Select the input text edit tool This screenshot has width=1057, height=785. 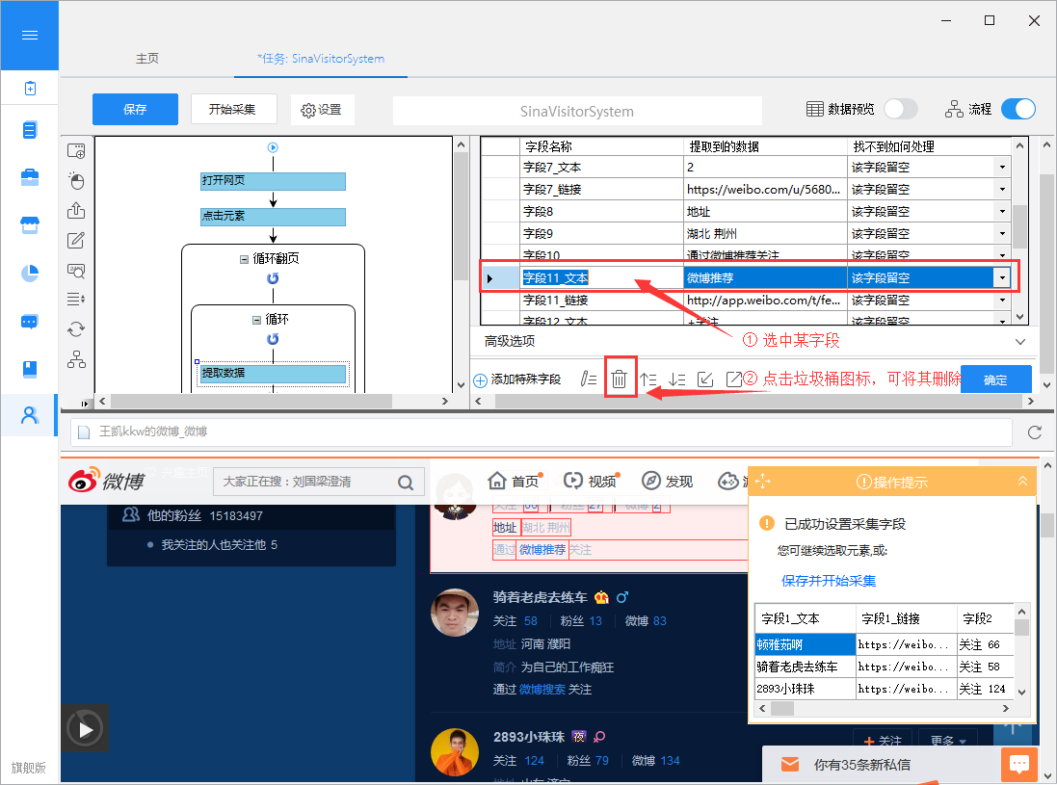tap(76, 240)
